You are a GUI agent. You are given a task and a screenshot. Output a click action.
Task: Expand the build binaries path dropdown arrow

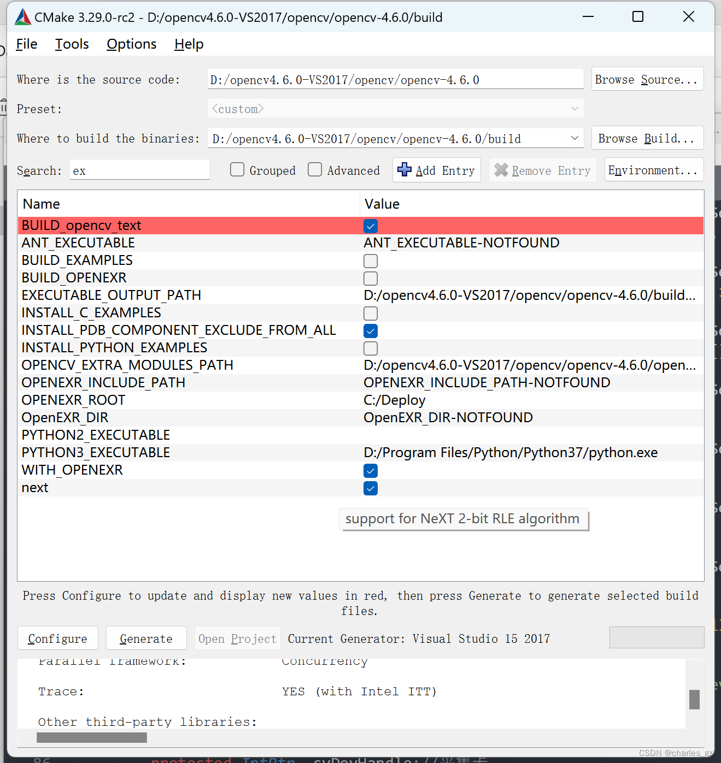[575, 138]
